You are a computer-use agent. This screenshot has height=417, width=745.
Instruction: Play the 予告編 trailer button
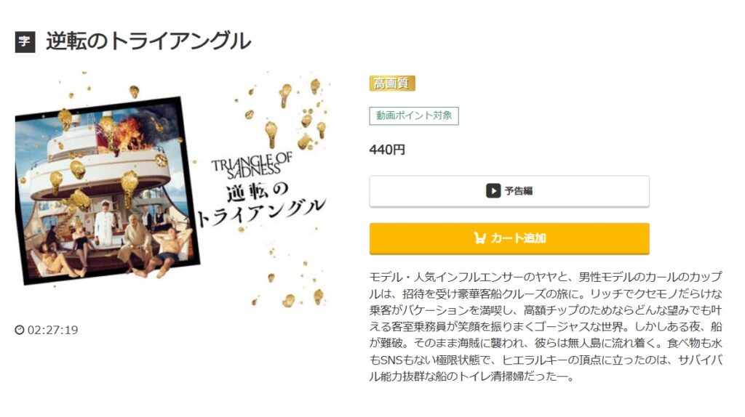(509, 191)
